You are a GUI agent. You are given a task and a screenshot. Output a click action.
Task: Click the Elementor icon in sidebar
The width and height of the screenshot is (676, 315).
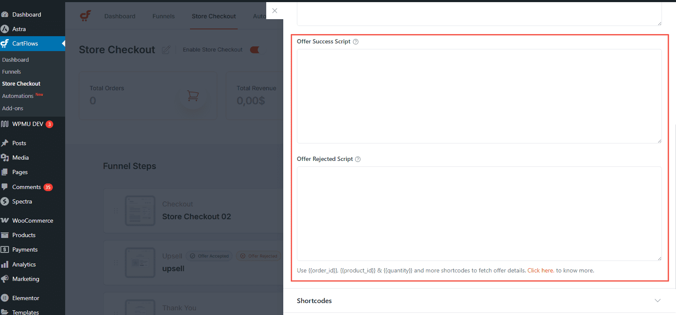point(5,298)
